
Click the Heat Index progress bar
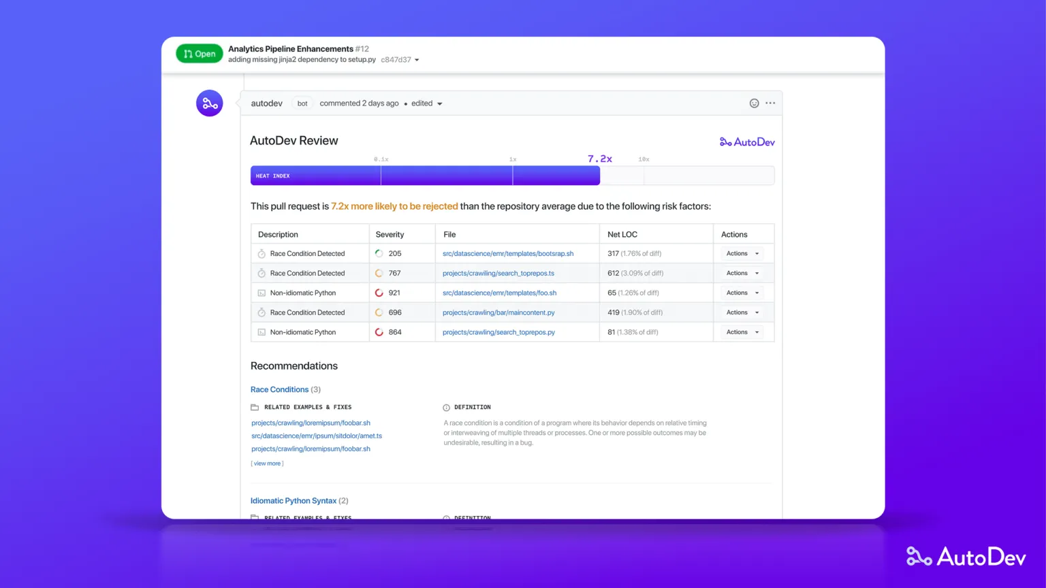512,176
